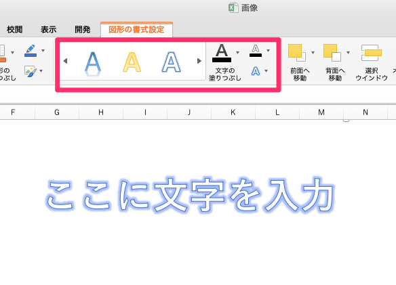Switch to the 校閲 tab
Screen dimensions: 396x285
click(x=14, y=30)
